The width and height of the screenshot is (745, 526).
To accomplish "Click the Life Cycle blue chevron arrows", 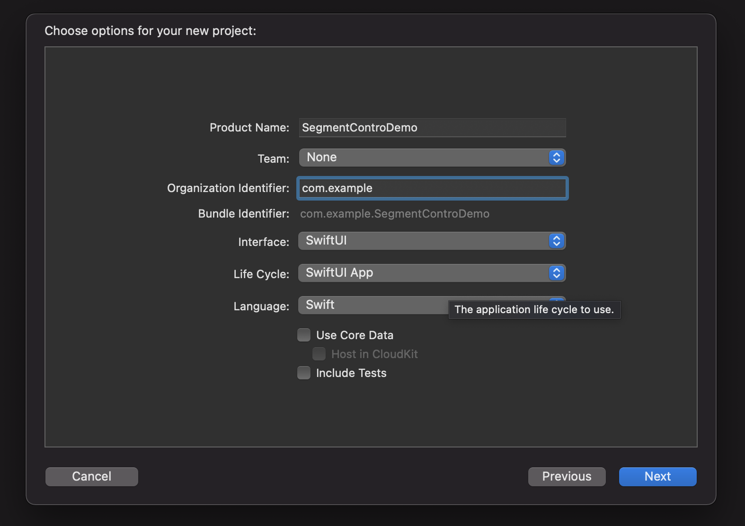I will [556, 273].
